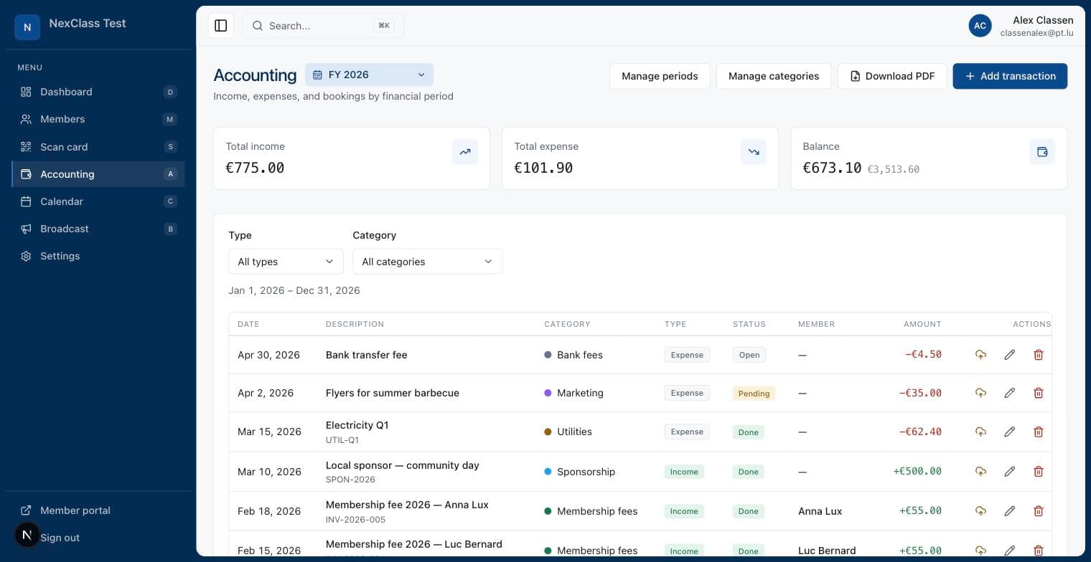The height and width of the screenshot is (562, 1091).
Task: Delete the Local sponsor community day row
Action: pyautogui.click(x=1038, y=472)
